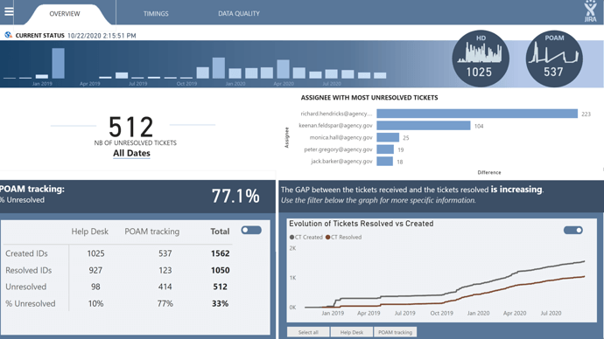The height and width of the screenshot is (339, 604).
Task: Click the Resolved IDs row label
Action: point(29,270)
